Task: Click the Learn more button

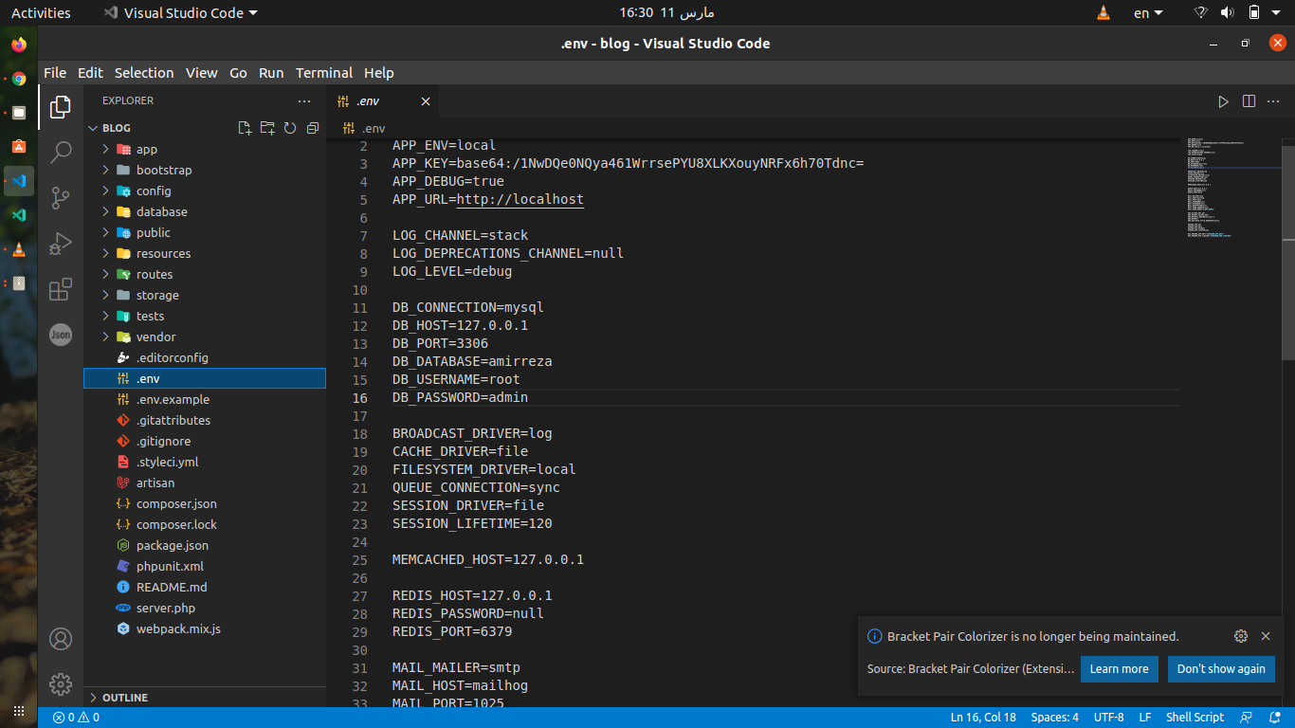Action: [x=1119, y=669]
